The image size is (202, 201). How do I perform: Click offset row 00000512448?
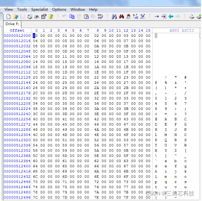tap(17, 182)
